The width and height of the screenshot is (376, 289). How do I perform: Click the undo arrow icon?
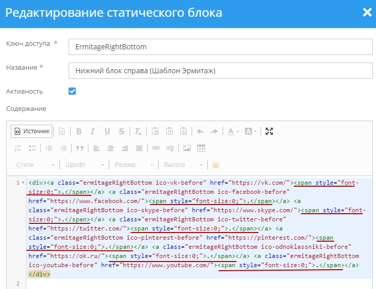coord(200,132)
